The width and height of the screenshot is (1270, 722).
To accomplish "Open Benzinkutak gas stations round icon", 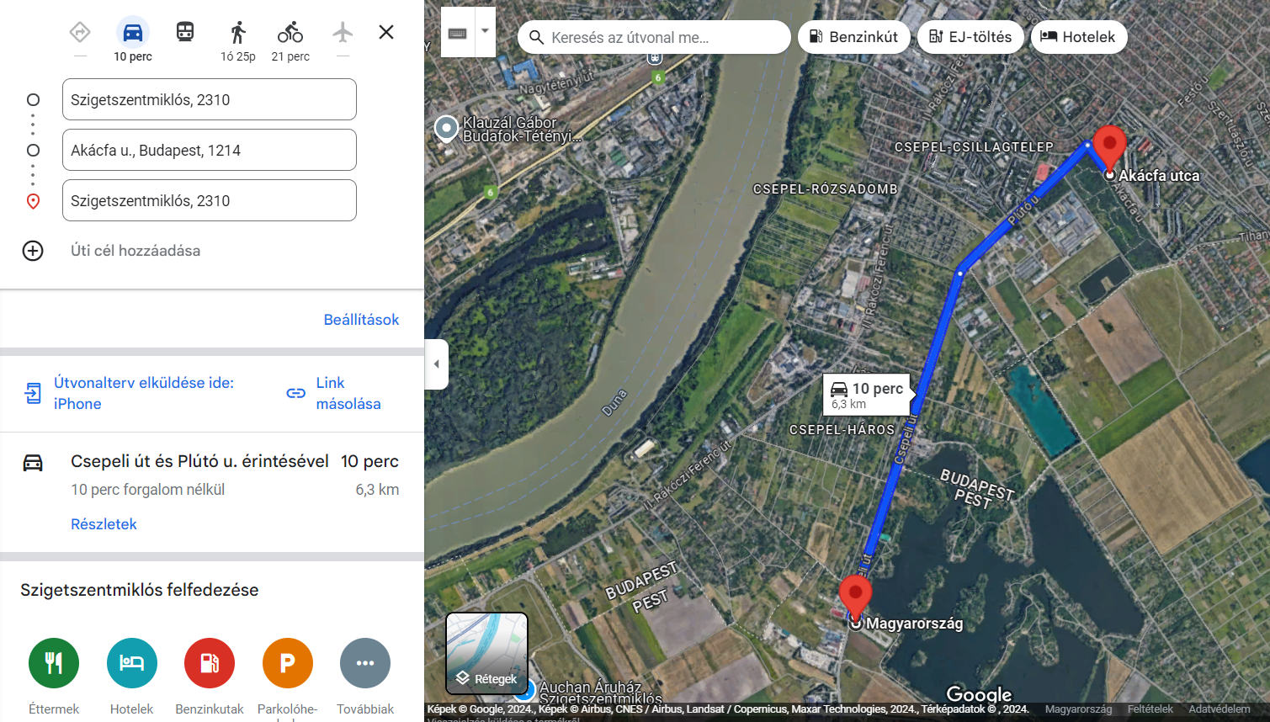I will [x=210, y=663].
